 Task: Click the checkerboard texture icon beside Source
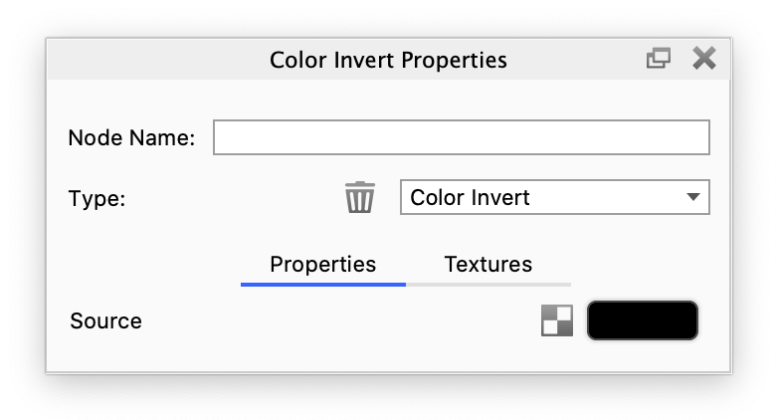tap(557, 320)
